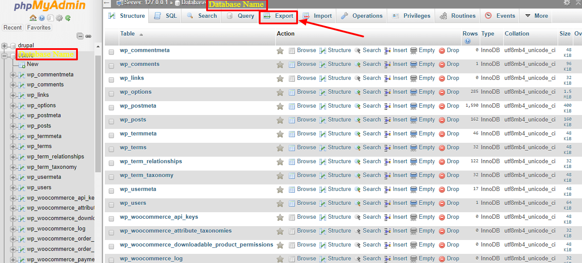Open the Privileges tab
The height and width of the screenshot is (263, 582).
[x=411, y=16]
